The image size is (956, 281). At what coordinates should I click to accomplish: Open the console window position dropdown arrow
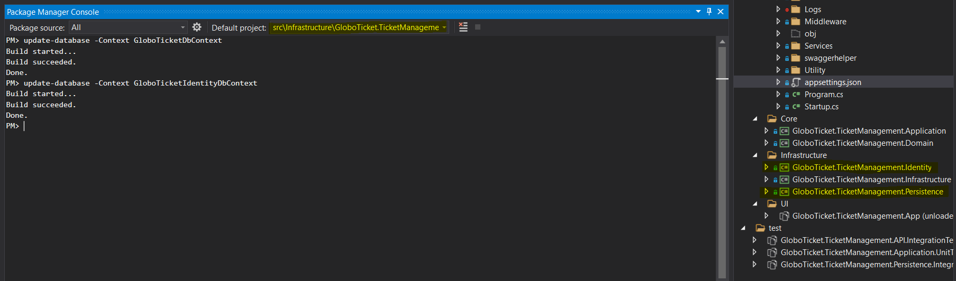[698, 12]
